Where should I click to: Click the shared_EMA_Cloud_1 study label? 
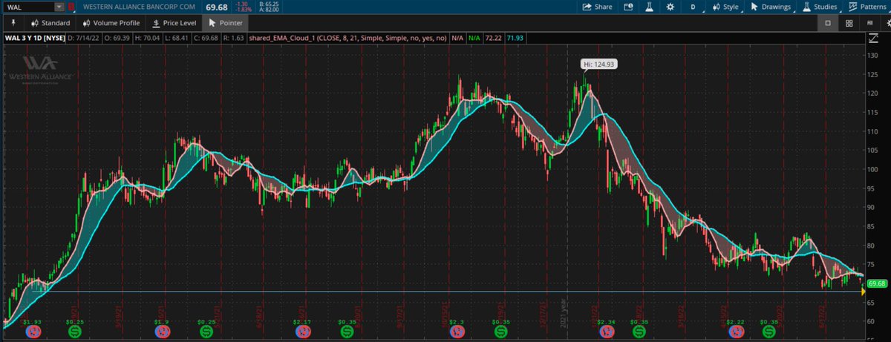(x=346, y=36)
